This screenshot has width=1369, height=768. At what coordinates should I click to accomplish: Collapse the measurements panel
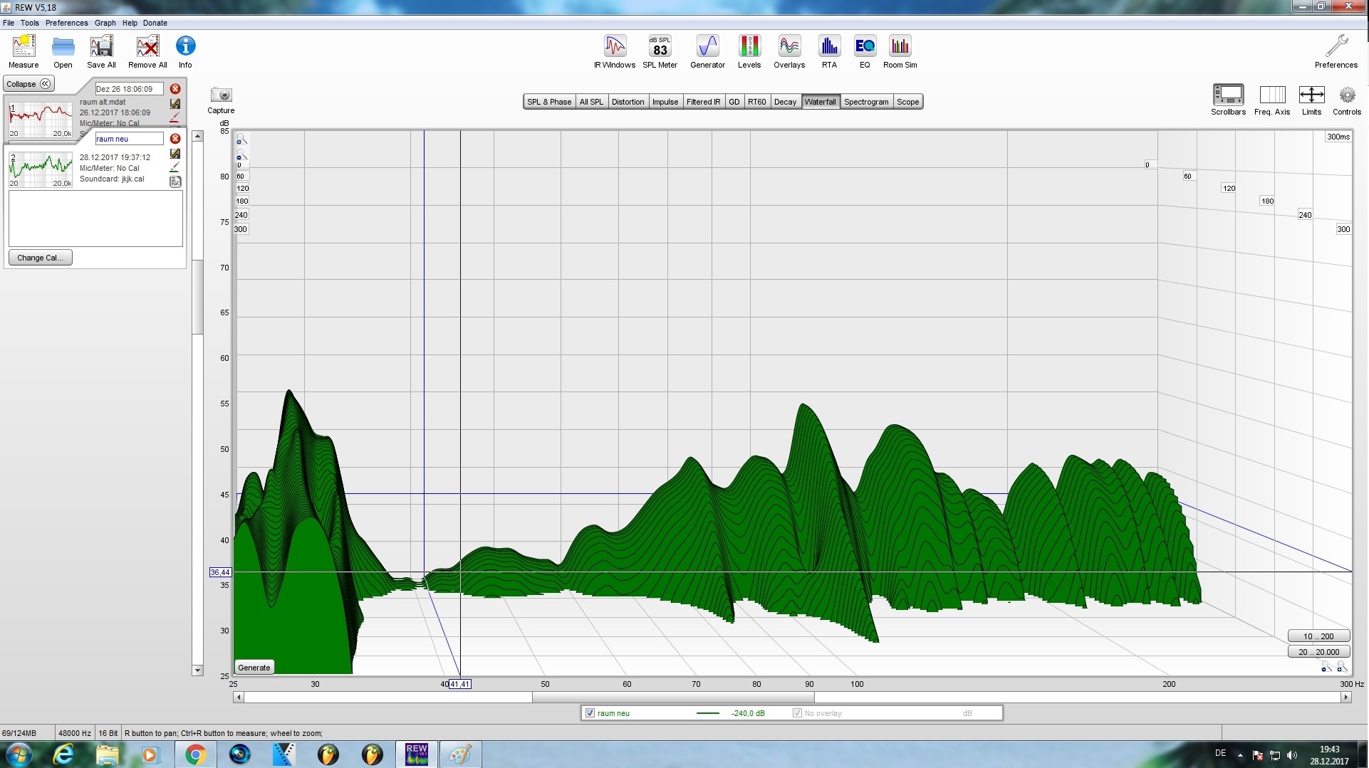click(29, 84)
